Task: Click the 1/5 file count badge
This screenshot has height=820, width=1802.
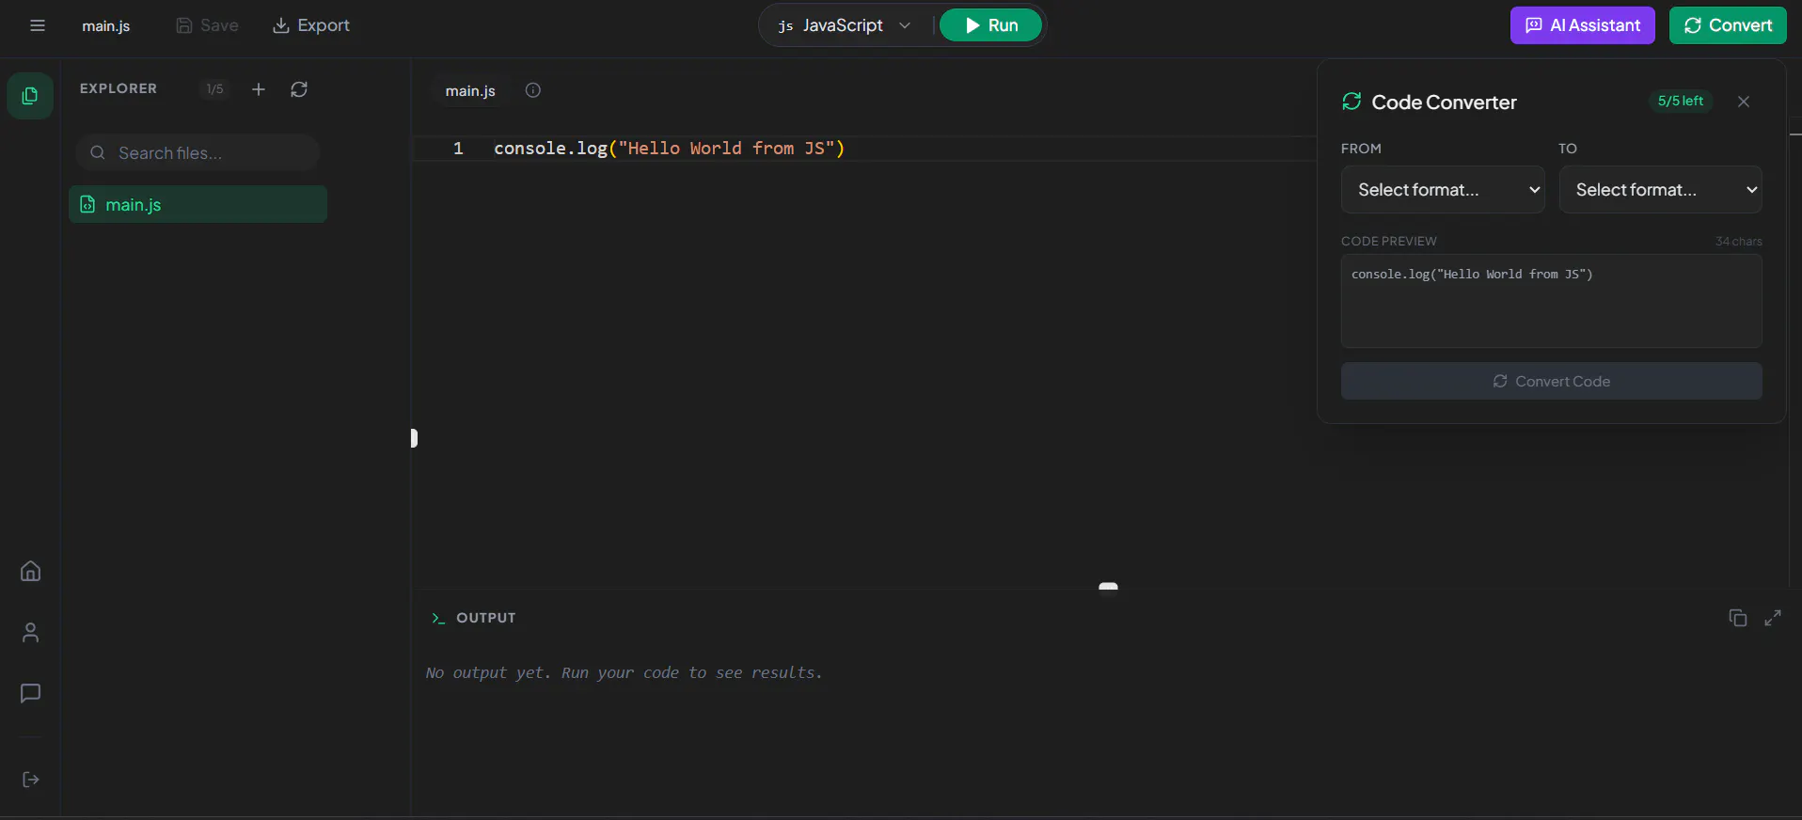Action: click(x=215, y=89)
